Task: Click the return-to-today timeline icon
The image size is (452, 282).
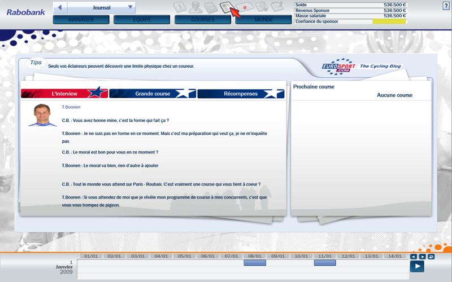Action: (x=432, y=257)
